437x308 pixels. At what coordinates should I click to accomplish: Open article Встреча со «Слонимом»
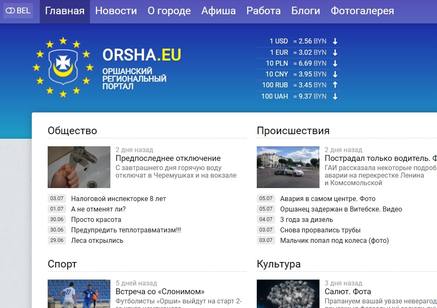[160, 292]
